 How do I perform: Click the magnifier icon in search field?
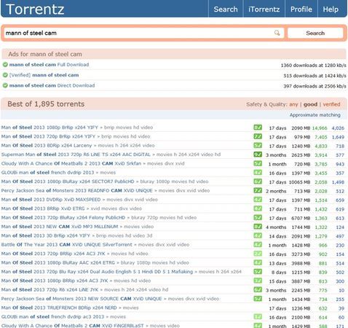click(277, 33)
